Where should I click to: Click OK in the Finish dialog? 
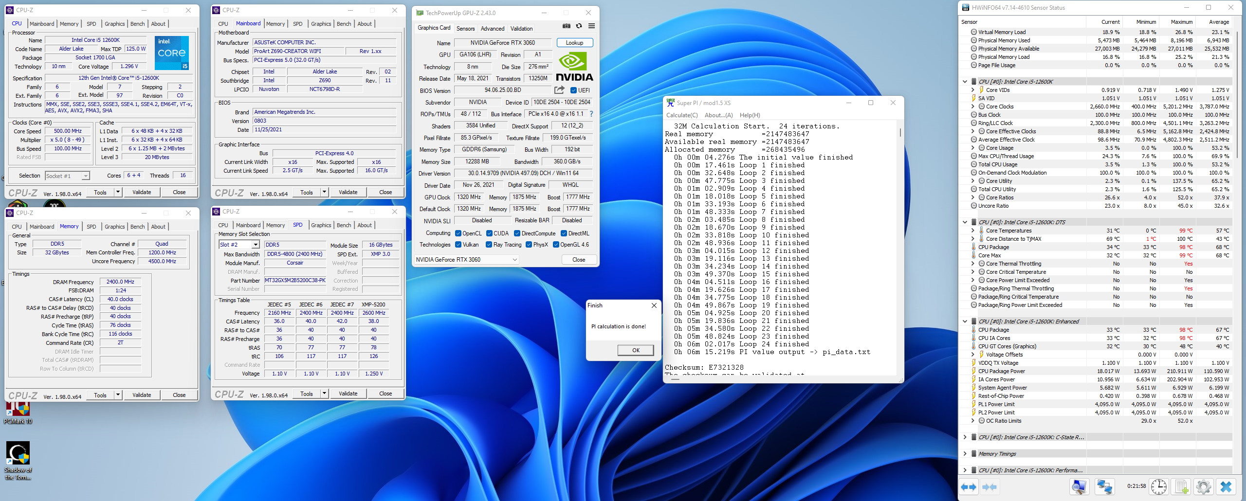(x=635, y=350)
